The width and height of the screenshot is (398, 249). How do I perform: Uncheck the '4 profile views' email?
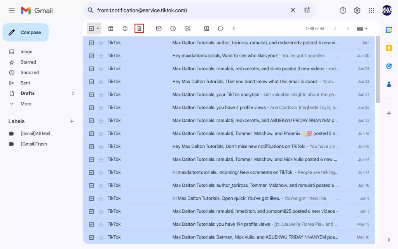[91, 108]
